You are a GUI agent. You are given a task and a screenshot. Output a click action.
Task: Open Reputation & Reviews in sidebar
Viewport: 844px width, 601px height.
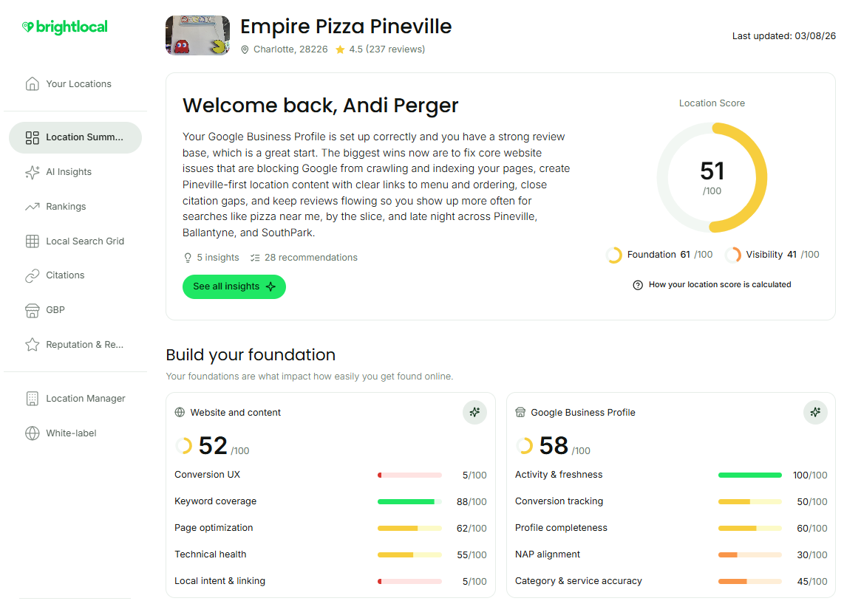75,345
